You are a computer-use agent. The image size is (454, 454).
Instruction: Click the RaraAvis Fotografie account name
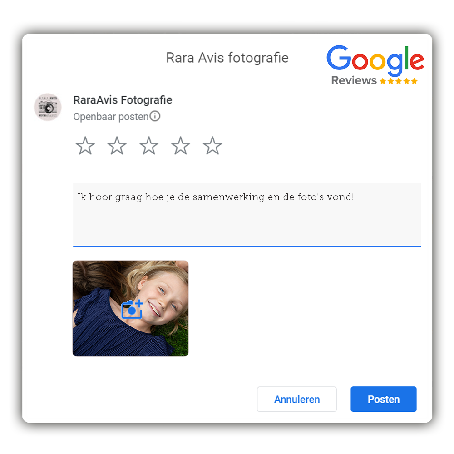coord(123,100)
